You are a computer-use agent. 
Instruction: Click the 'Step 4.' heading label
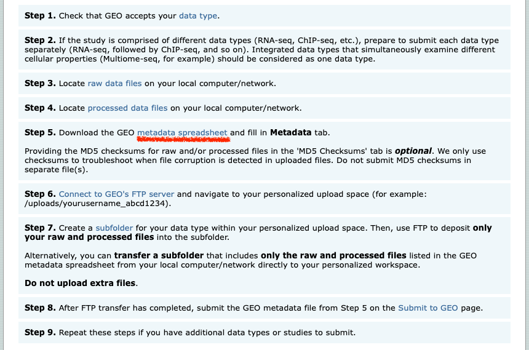(x=40, y=108)
